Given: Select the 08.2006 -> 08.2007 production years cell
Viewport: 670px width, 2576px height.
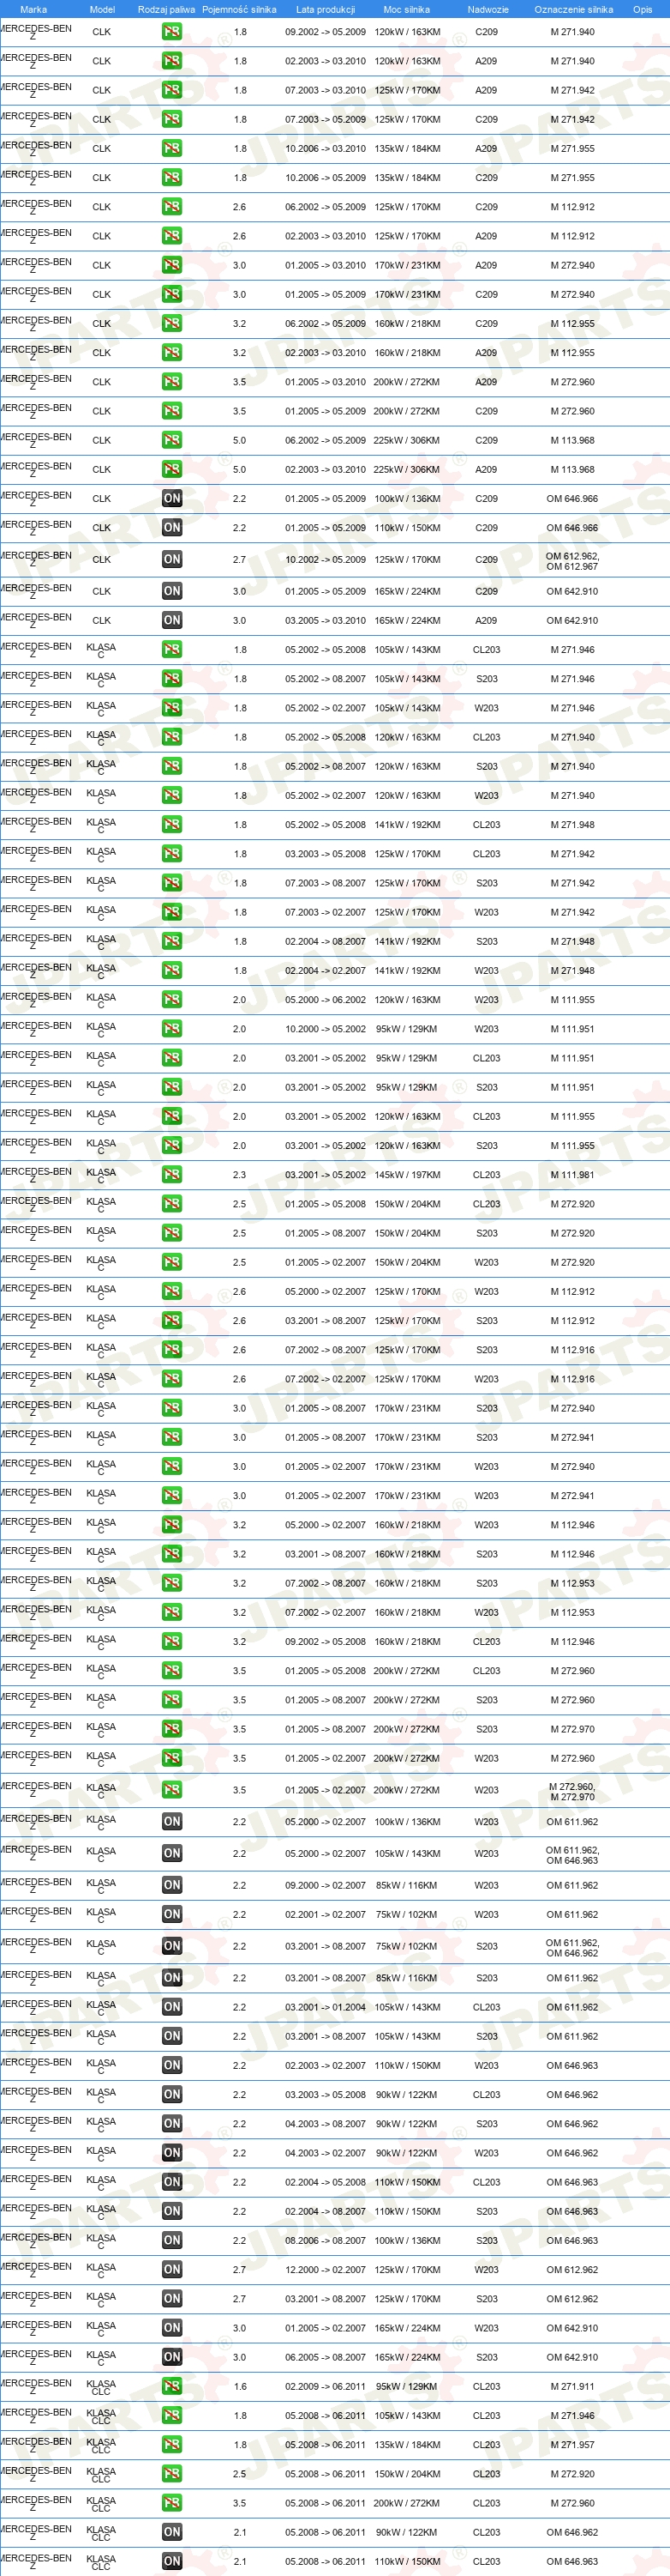Looking at the screenshot, I should pyautogui.click(x=326, y=2241).
